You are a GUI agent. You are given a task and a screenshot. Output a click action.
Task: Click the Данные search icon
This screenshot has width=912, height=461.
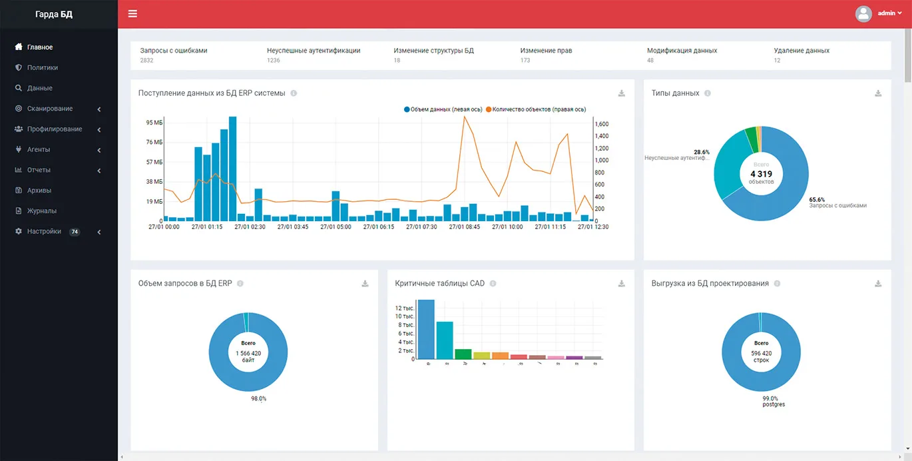(x=19, y=88)
